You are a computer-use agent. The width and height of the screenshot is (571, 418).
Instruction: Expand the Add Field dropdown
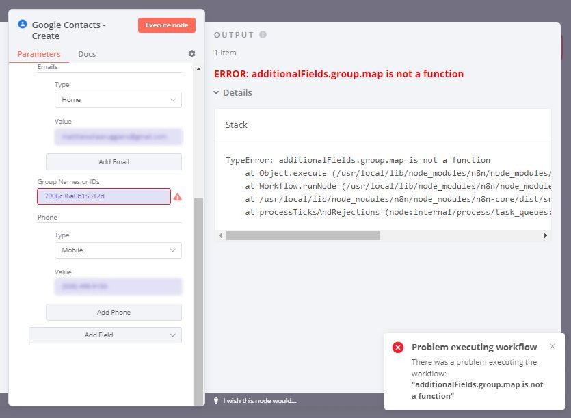point(105,335)
